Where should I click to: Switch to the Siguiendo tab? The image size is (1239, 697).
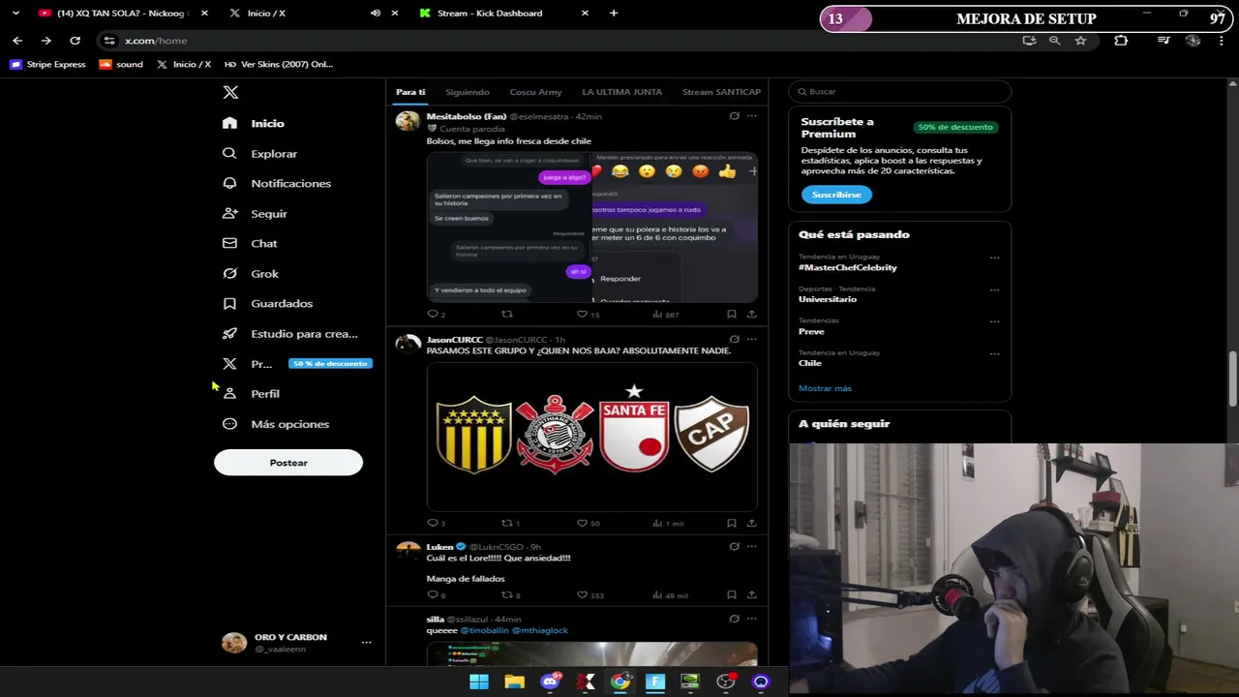(x=468, y=92)
